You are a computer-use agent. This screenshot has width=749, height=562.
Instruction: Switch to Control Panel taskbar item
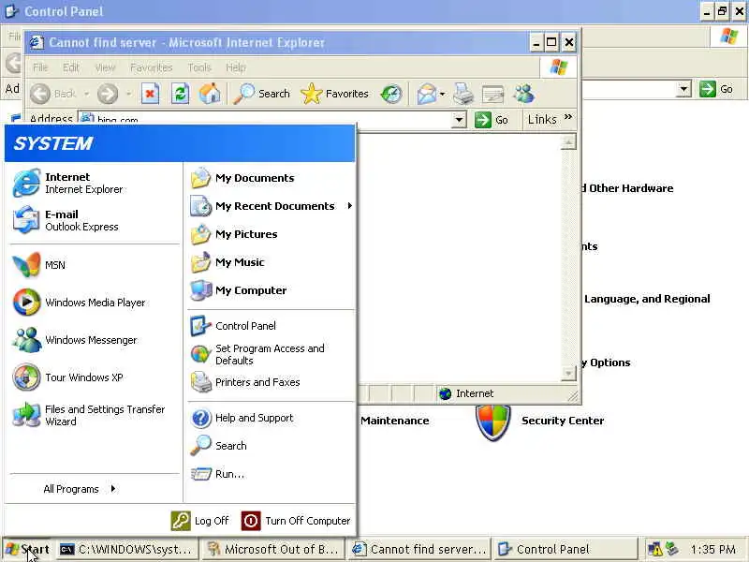[565, 550]
